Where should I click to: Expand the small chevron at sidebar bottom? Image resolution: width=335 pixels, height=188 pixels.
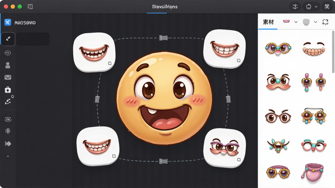(8, 156)
